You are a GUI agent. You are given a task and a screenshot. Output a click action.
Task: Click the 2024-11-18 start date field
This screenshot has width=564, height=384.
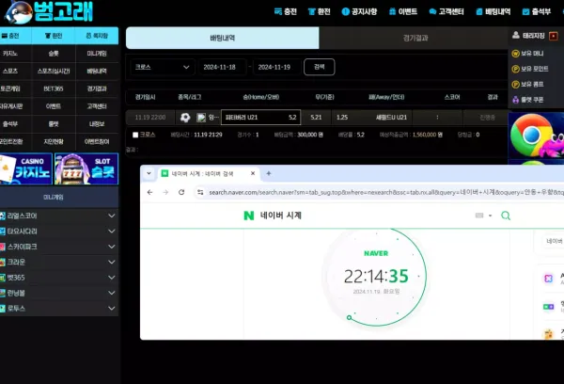pyautogui.click(x=222, y=67)
